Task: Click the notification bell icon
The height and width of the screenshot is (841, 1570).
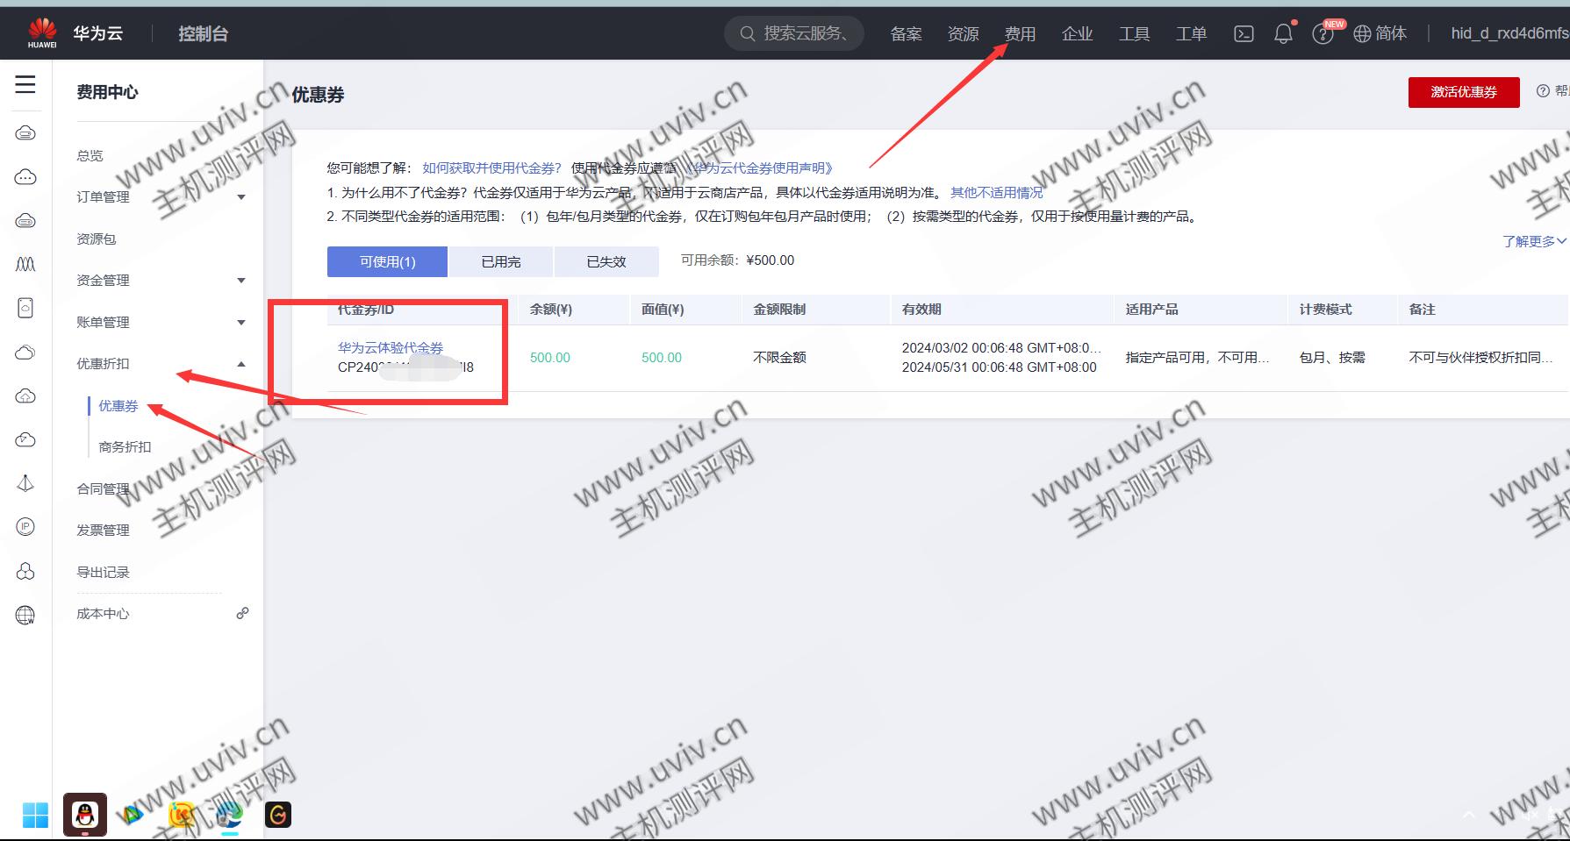Action: 1283,33
